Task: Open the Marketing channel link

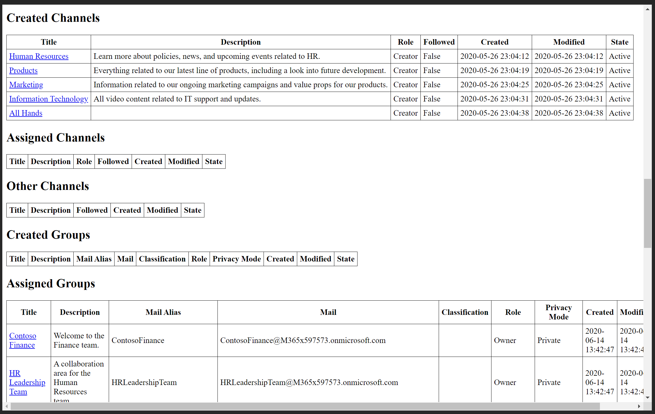Action: pyautogui.click(x=26, y=85)
